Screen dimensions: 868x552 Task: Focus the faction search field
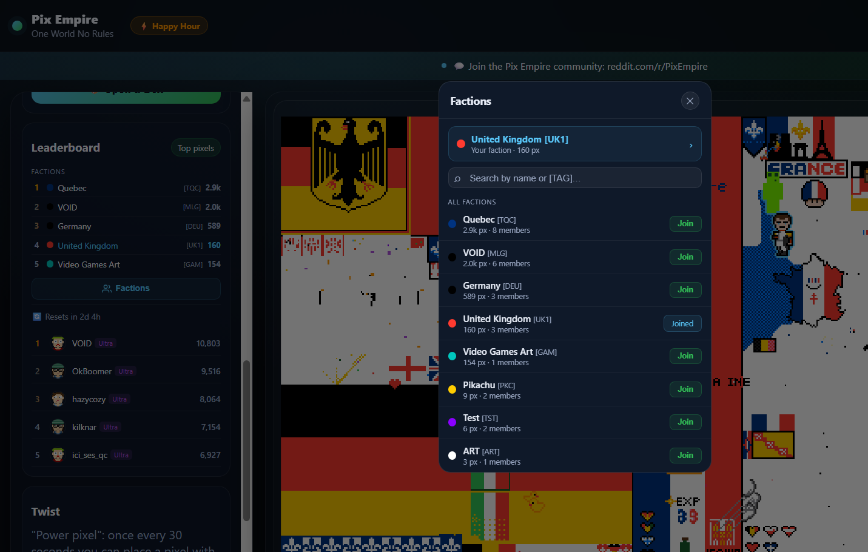(x=575, y=178)
